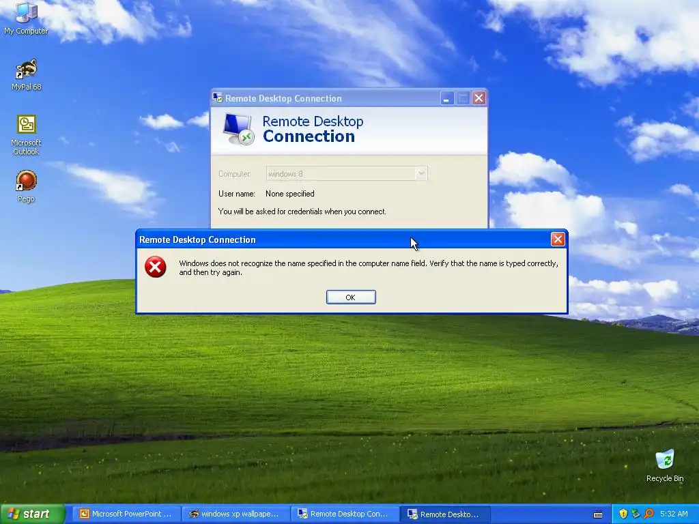
Task: Switch to Microsoft PowerPoint taskbar item
Action: [126, 514]
